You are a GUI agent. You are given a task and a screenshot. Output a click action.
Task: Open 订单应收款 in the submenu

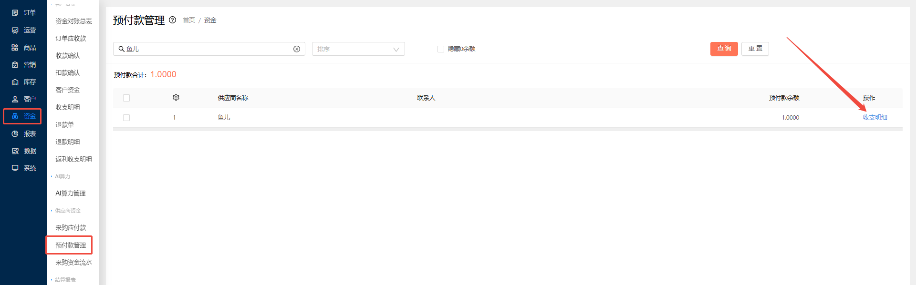71,39
